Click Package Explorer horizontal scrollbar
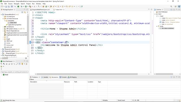181x102 pixels. (5, 58)
